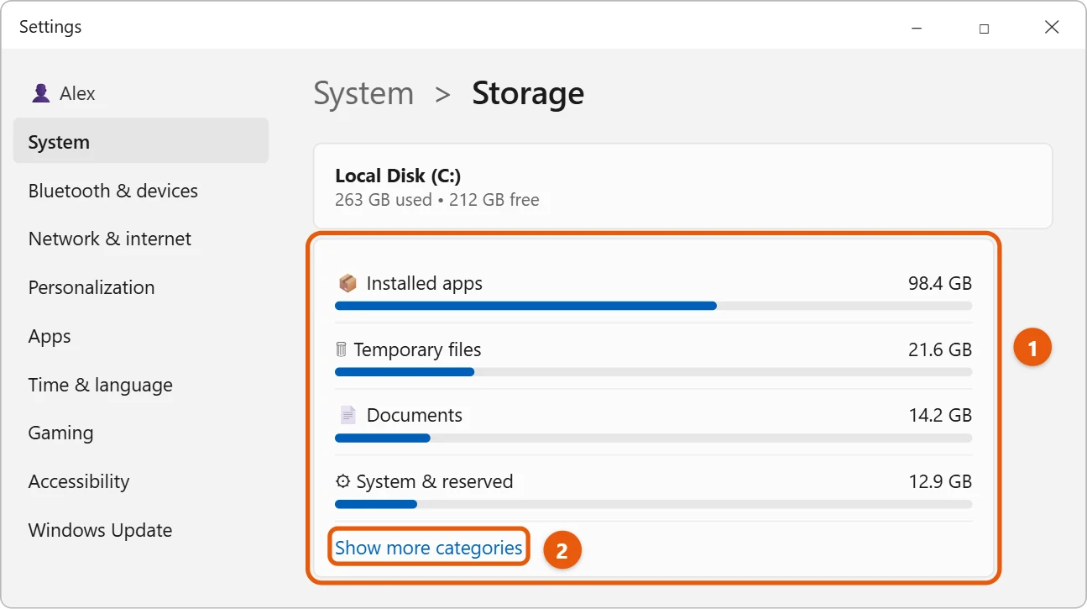Open the Installed apps label
This screenshot has width=1087, height=609.
(x=424, y=283)
